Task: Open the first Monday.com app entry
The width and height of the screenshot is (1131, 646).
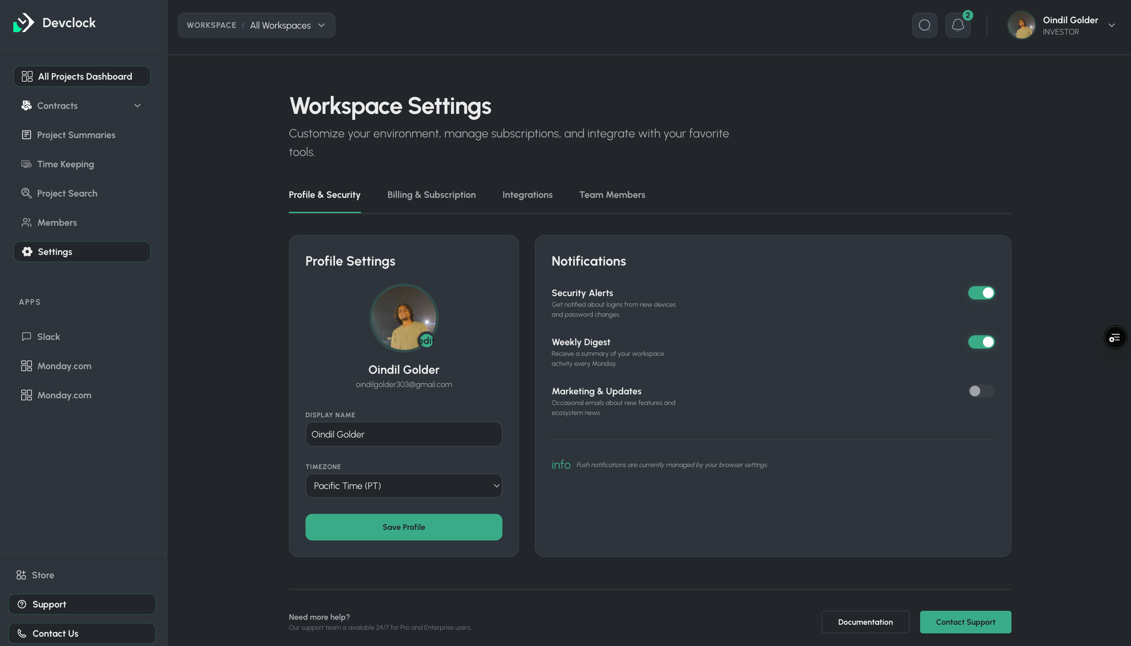Action: tap(82, 366)
